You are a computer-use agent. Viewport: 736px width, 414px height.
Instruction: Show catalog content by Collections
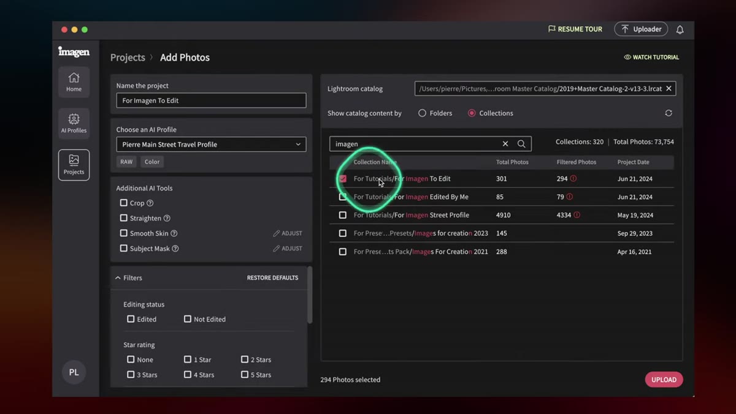click(x=472, y=113)
